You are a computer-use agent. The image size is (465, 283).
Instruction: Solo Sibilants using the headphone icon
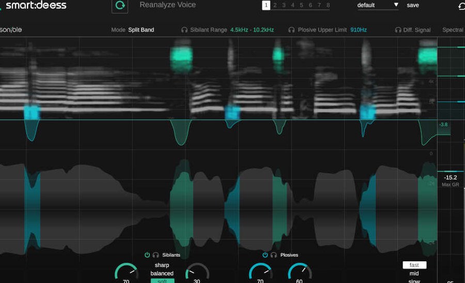[156, 255]
